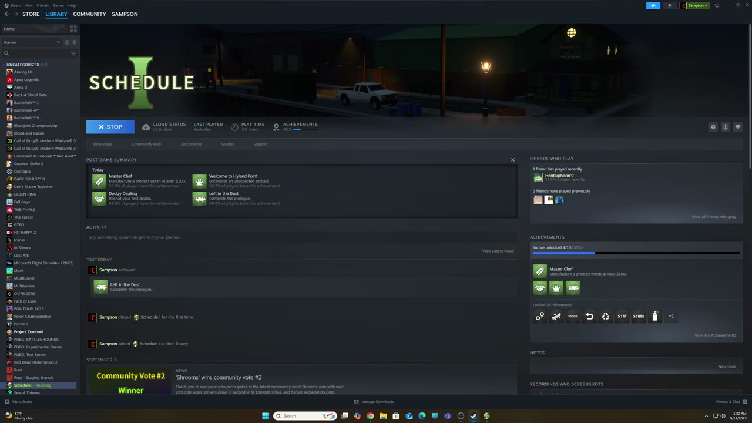This screenshot has width=752, height=423.
Task: Go back with the left arrow
Action: pyautogui.click(x=6, y=14)
